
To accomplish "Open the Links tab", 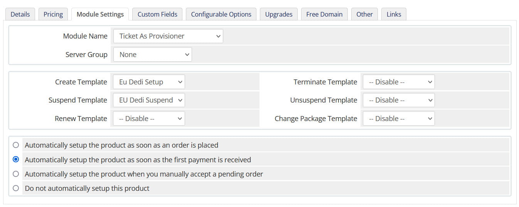I will [394, 14].
